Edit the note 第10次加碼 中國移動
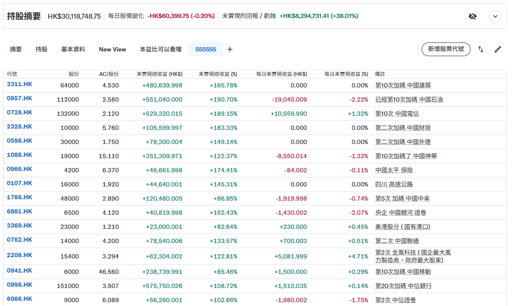512x306 pixels. 403,272
